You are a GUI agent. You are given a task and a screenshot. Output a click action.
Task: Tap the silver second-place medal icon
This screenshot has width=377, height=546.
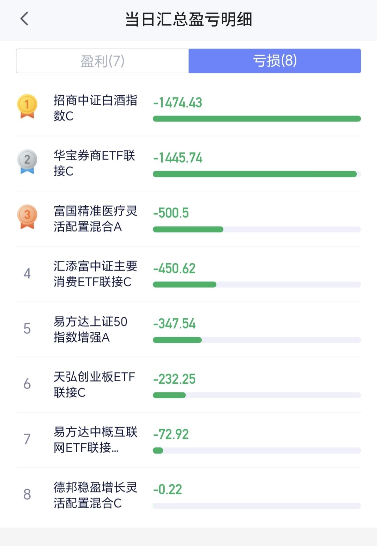(x=27, y=161)
